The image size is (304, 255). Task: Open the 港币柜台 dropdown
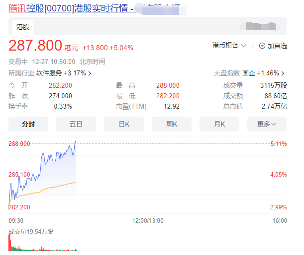pos(229,46)
